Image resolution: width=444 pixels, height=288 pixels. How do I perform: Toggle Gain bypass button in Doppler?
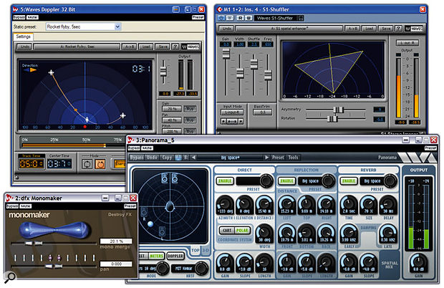pyautogui.click(x=190, y=109)
